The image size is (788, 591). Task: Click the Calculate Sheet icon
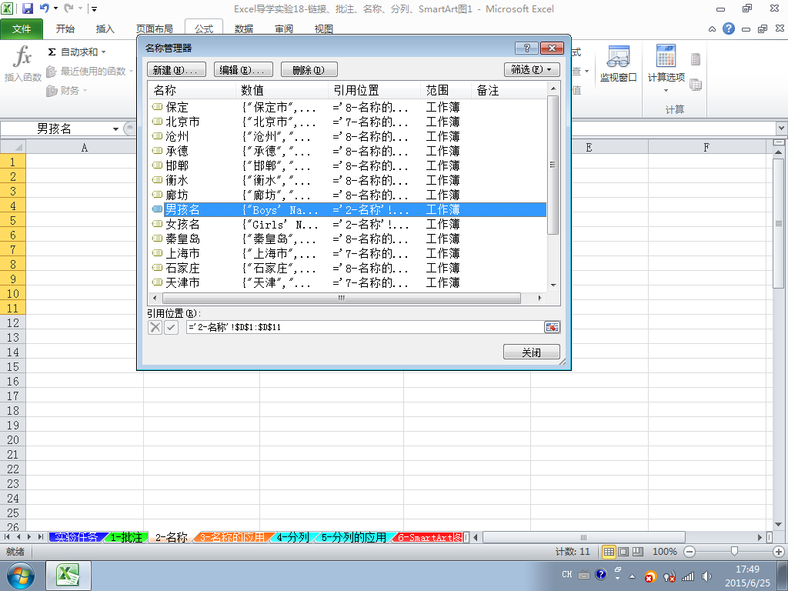coord(696,85)
